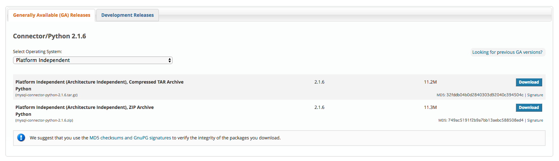Click the Connector/Python 2.1.6 heading
The width and height of the screenshot is (559, 161).
[50, 36]
